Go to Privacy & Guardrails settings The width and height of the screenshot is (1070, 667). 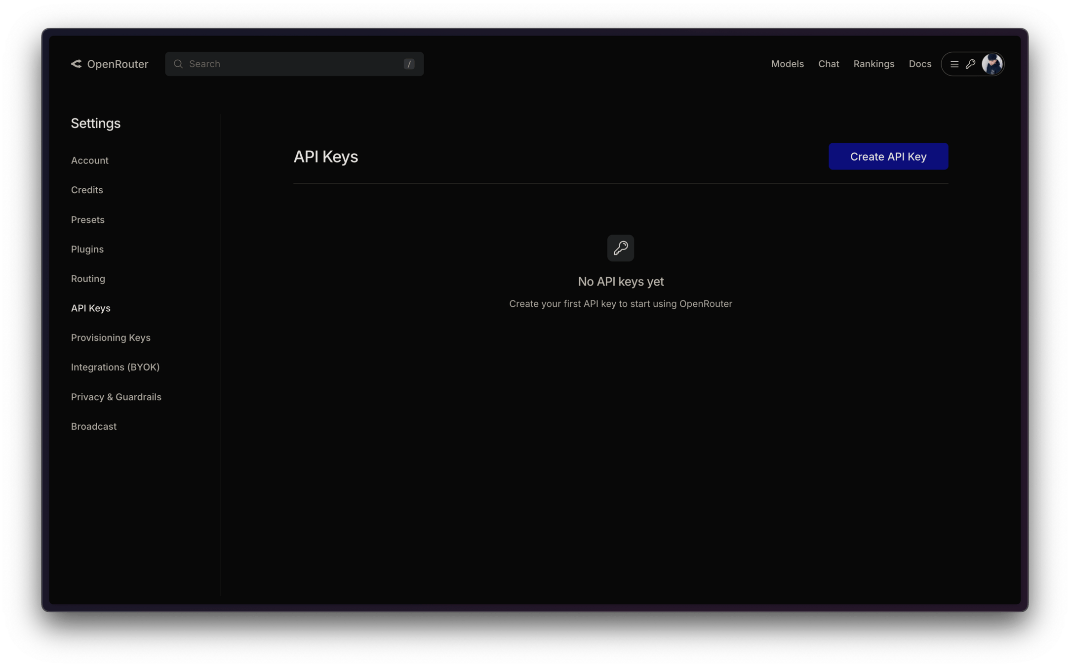116,397
